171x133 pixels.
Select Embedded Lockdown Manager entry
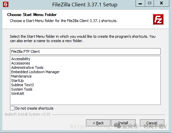coord(35,72)
